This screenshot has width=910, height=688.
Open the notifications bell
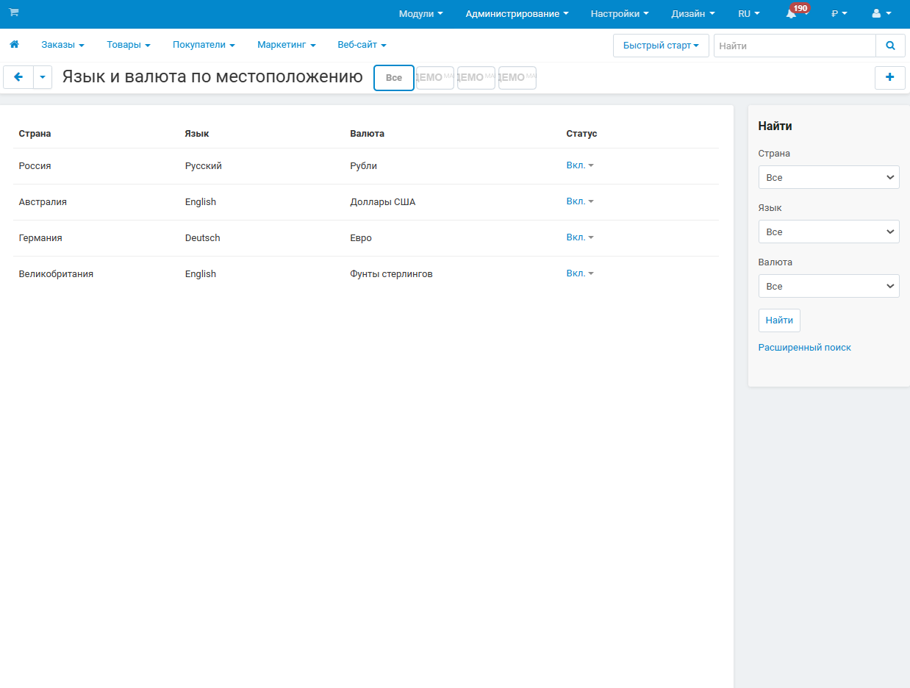tap(791, 14)
